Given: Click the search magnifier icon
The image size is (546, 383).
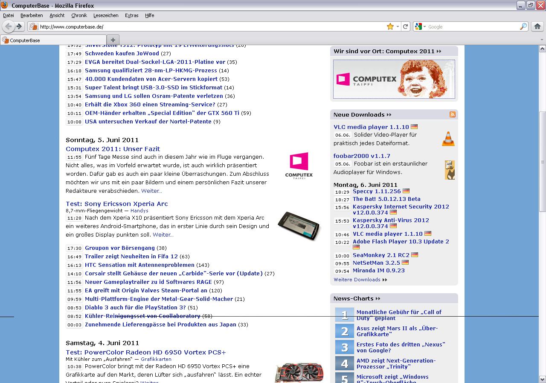Looking at the screenshot, I should tap(523, 26).
